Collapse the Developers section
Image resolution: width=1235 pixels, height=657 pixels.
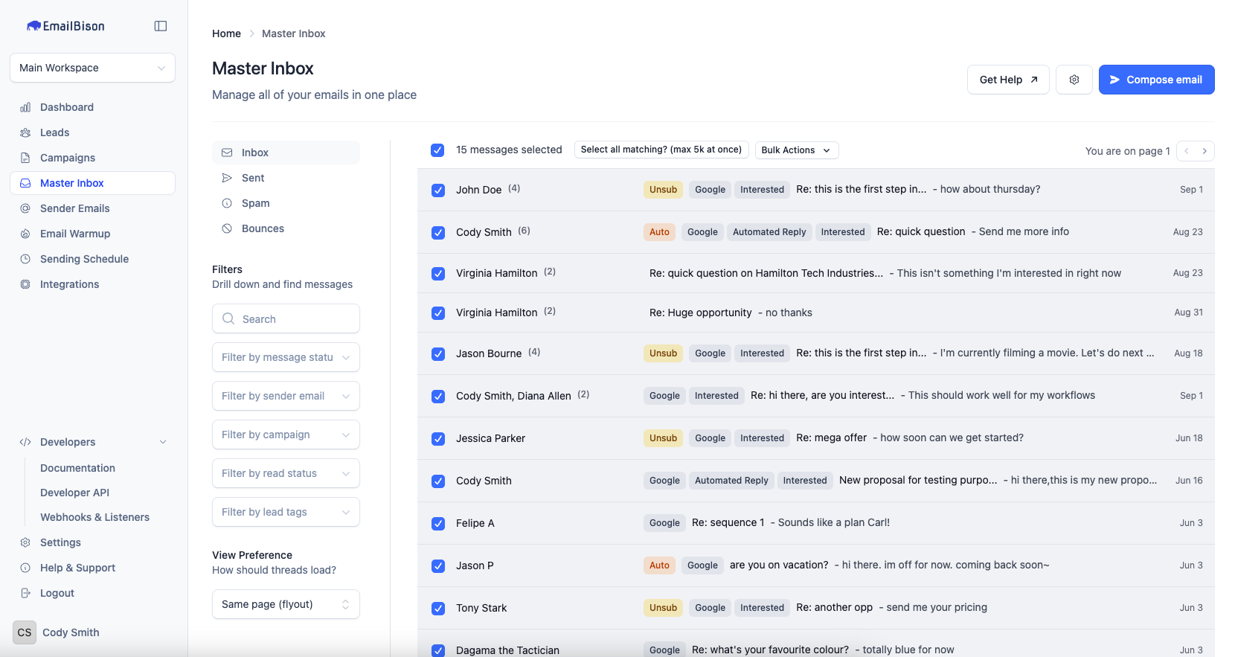pos(163,442)
